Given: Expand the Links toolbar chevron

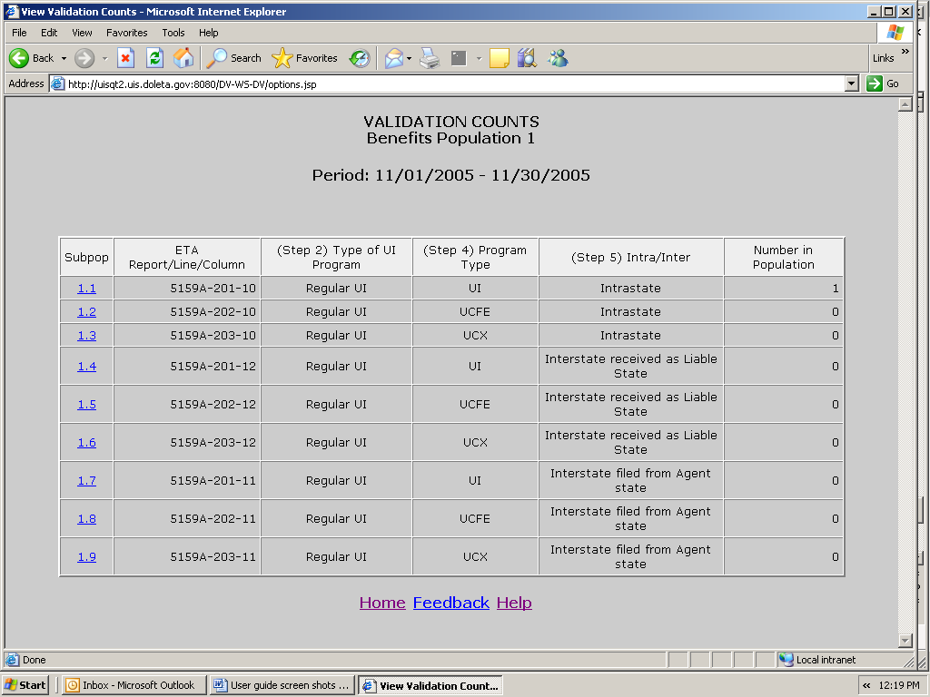Looking at the screenshot, I should 905,52.
